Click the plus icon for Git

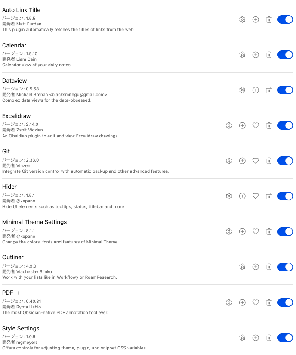[x=242, y=161]
